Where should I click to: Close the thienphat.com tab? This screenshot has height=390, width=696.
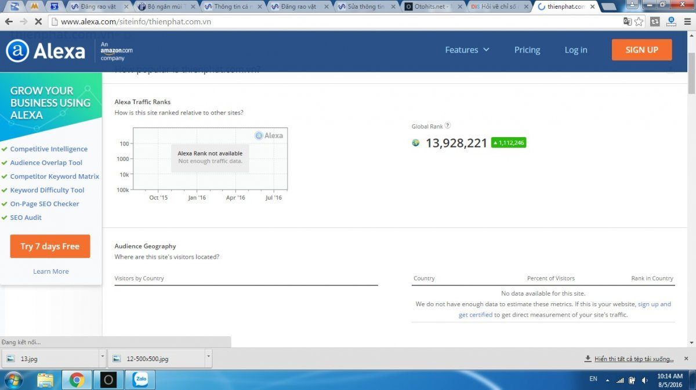[x=591, y=7]
